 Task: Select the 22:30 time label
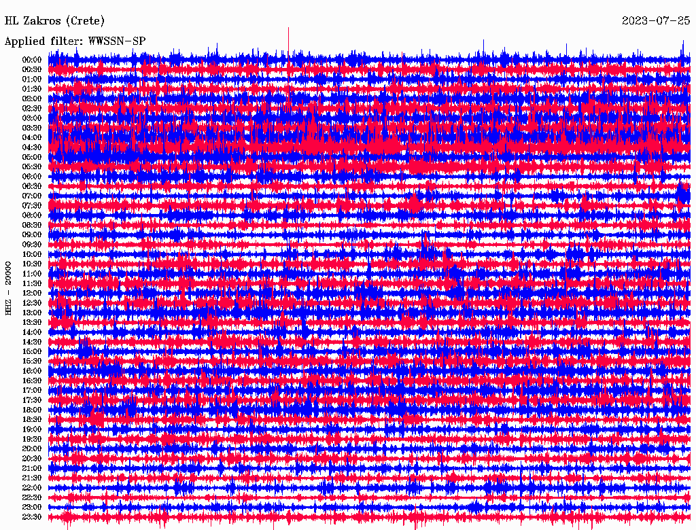[32, 497]
